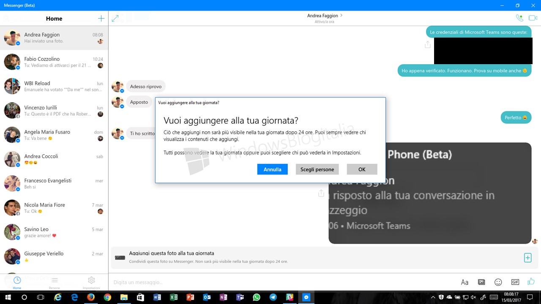Image resolution: width=541 pixels, height=304 pixels.
Task: Share the Phone (Beta) screenshot photo
Action: pyautogui.click(x=321, y=193)
